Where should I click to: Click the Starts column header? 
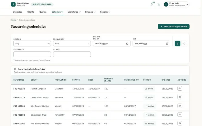click(76, 80)
